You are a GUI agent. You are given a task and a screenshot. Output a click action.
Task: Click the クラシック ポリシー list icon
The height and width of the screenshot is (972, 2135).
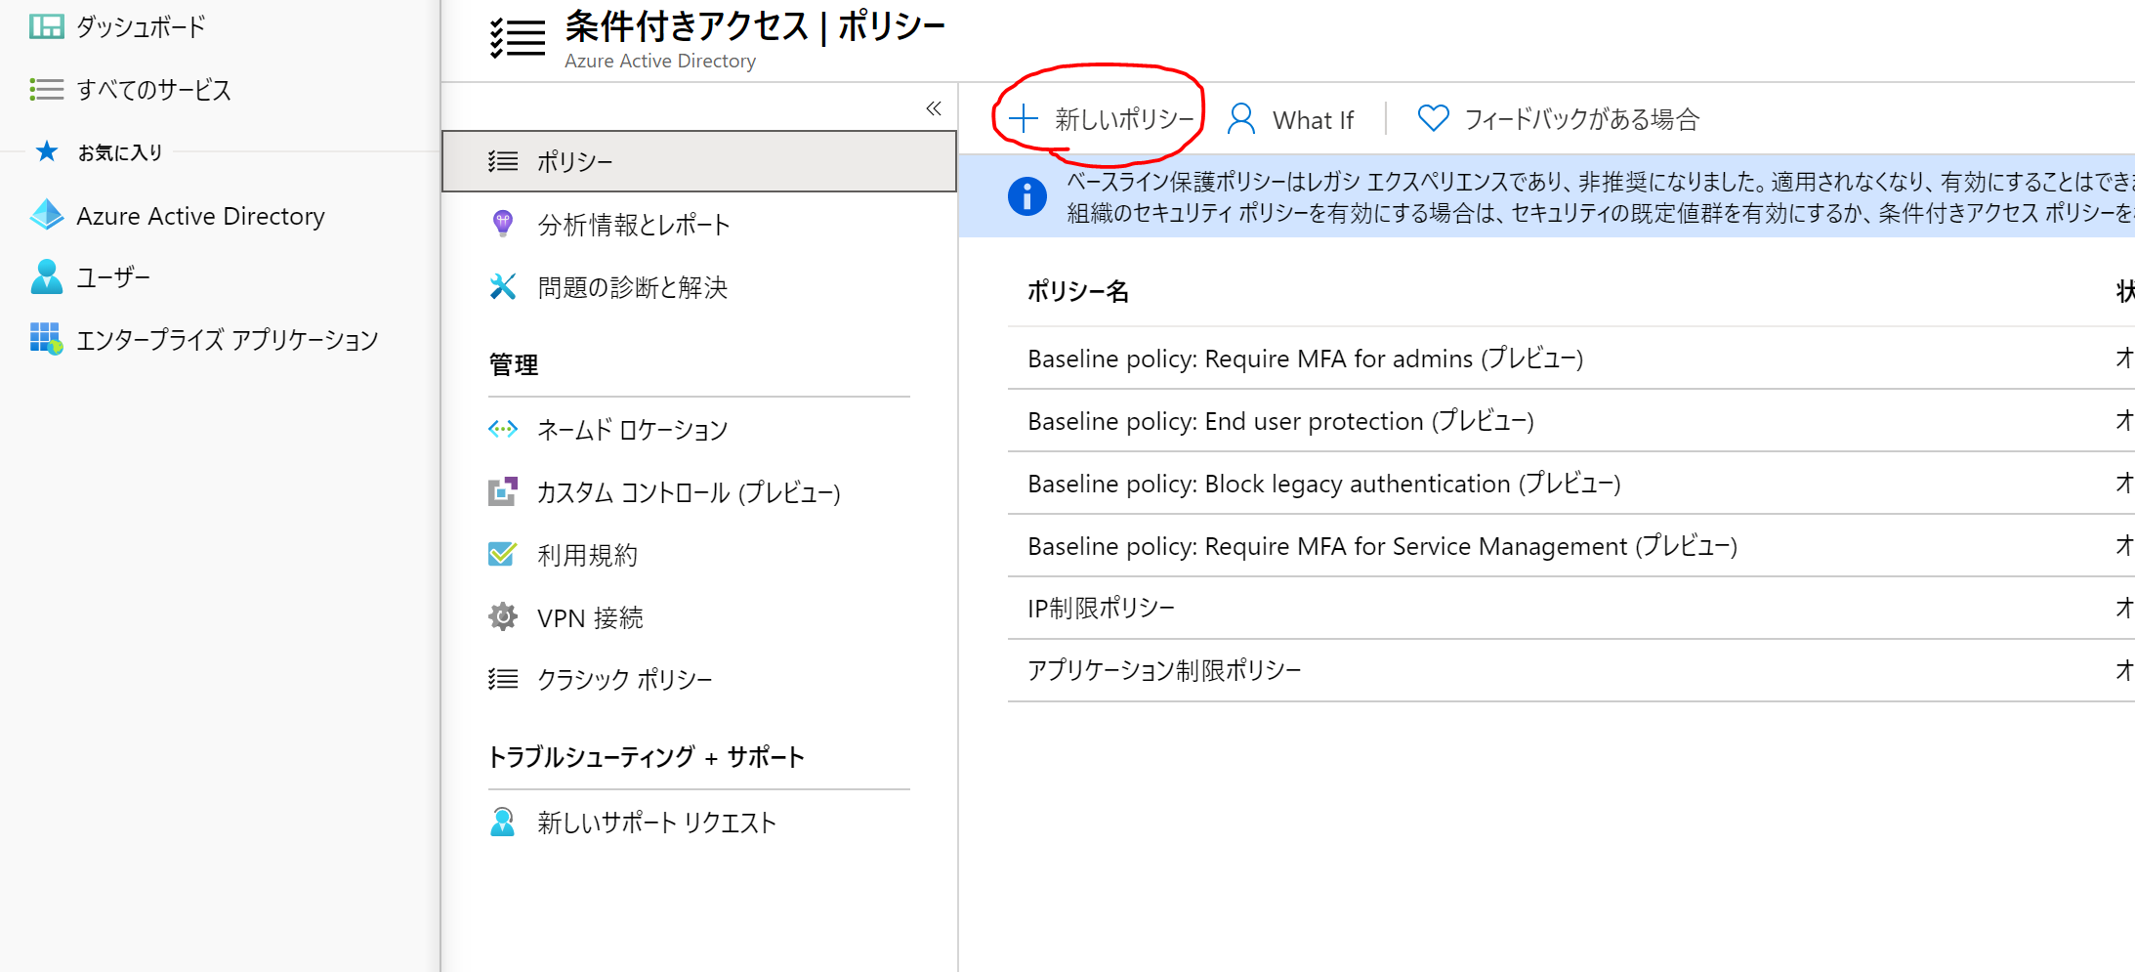[x=503, y=679]
